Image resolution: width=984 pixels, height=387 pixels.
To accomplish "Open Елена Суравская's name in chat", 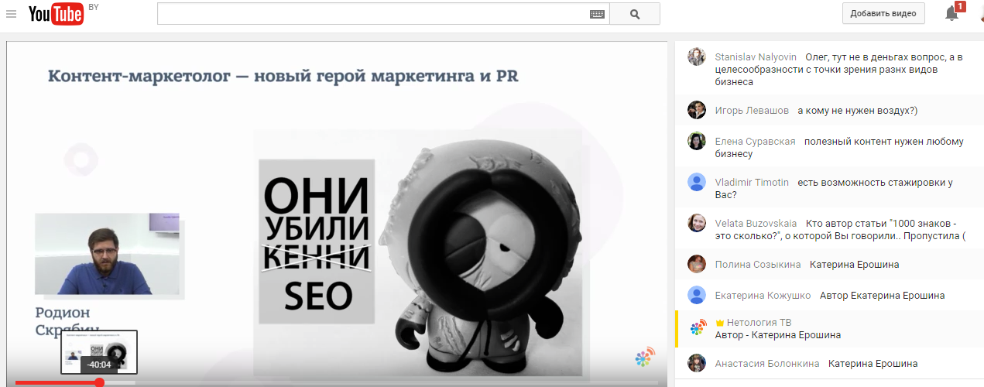I will pos(755,141).
